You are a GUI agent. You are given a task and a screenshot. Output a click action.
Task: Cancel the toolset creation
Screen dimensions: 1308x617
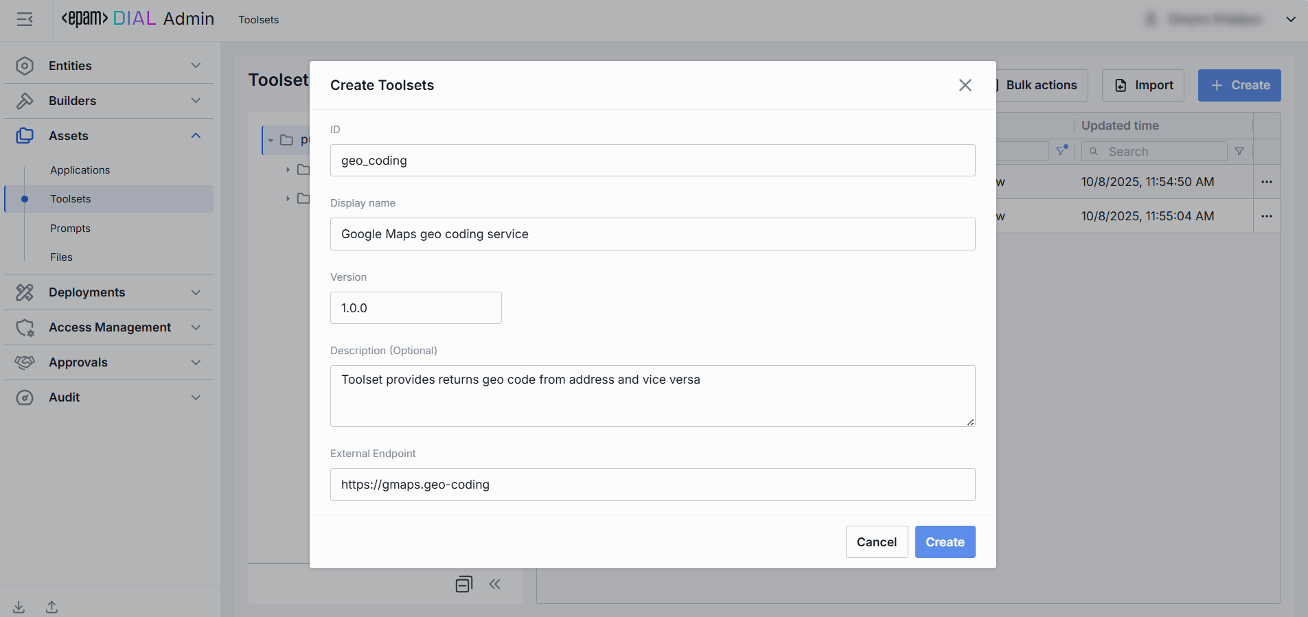click(876, 542)
